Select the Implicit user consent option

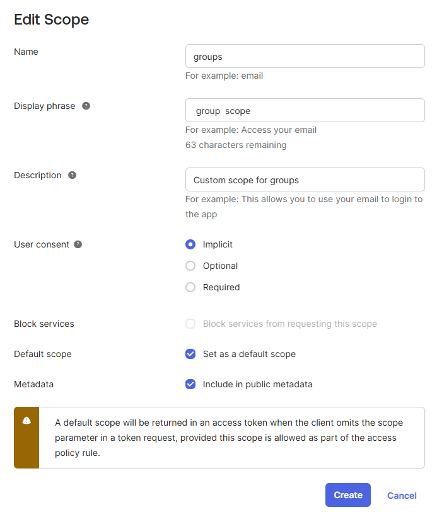190,244
